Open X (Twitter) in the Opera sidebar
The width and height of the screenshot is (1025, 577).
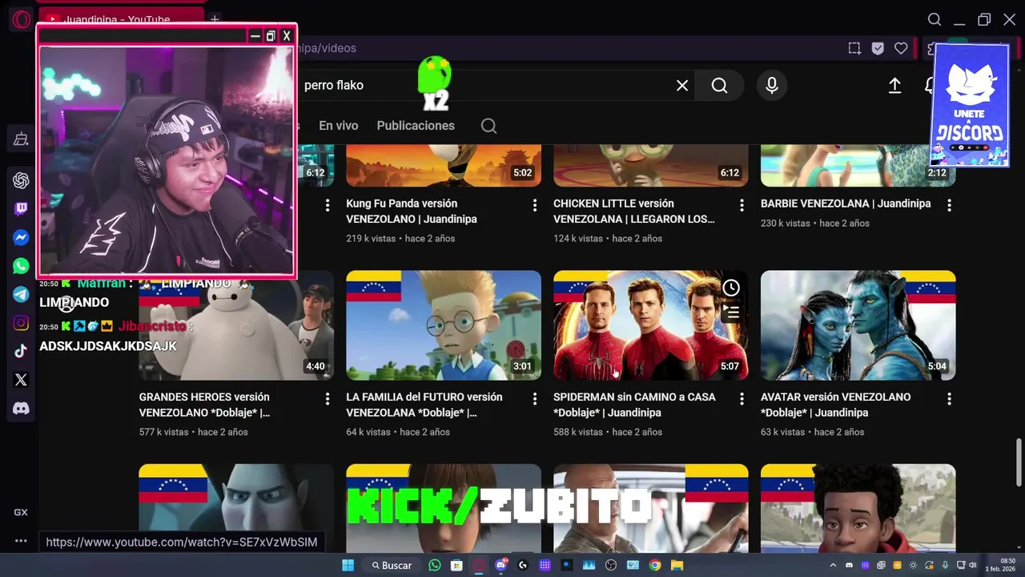tap(21, 380)
